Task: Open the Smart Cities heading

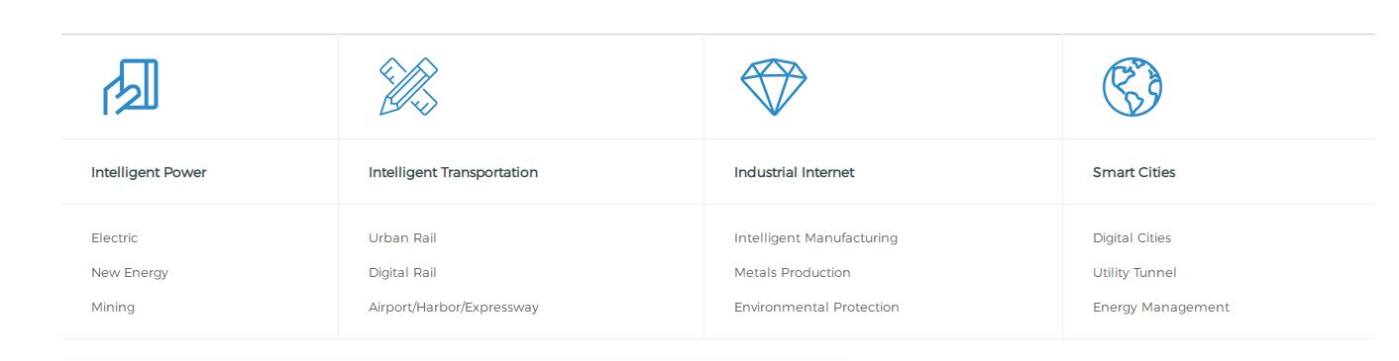Action: [x=1133, y=172]
